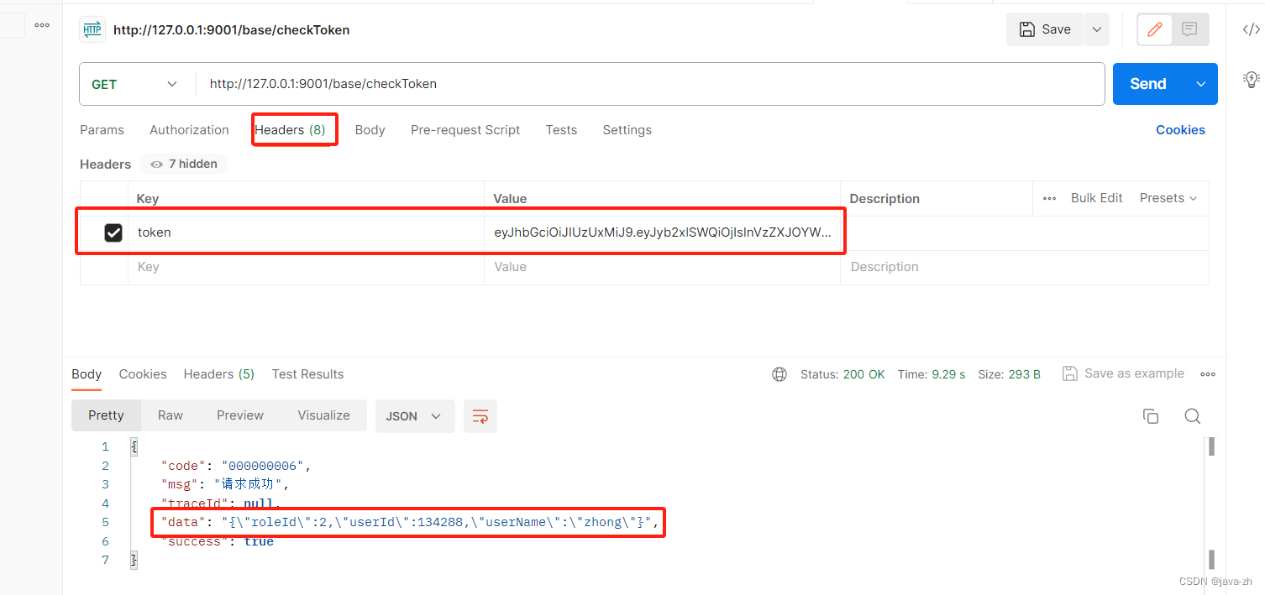Open response search with the magnifier icon
Screen dimensions: 1265x595
point(1192,415)
